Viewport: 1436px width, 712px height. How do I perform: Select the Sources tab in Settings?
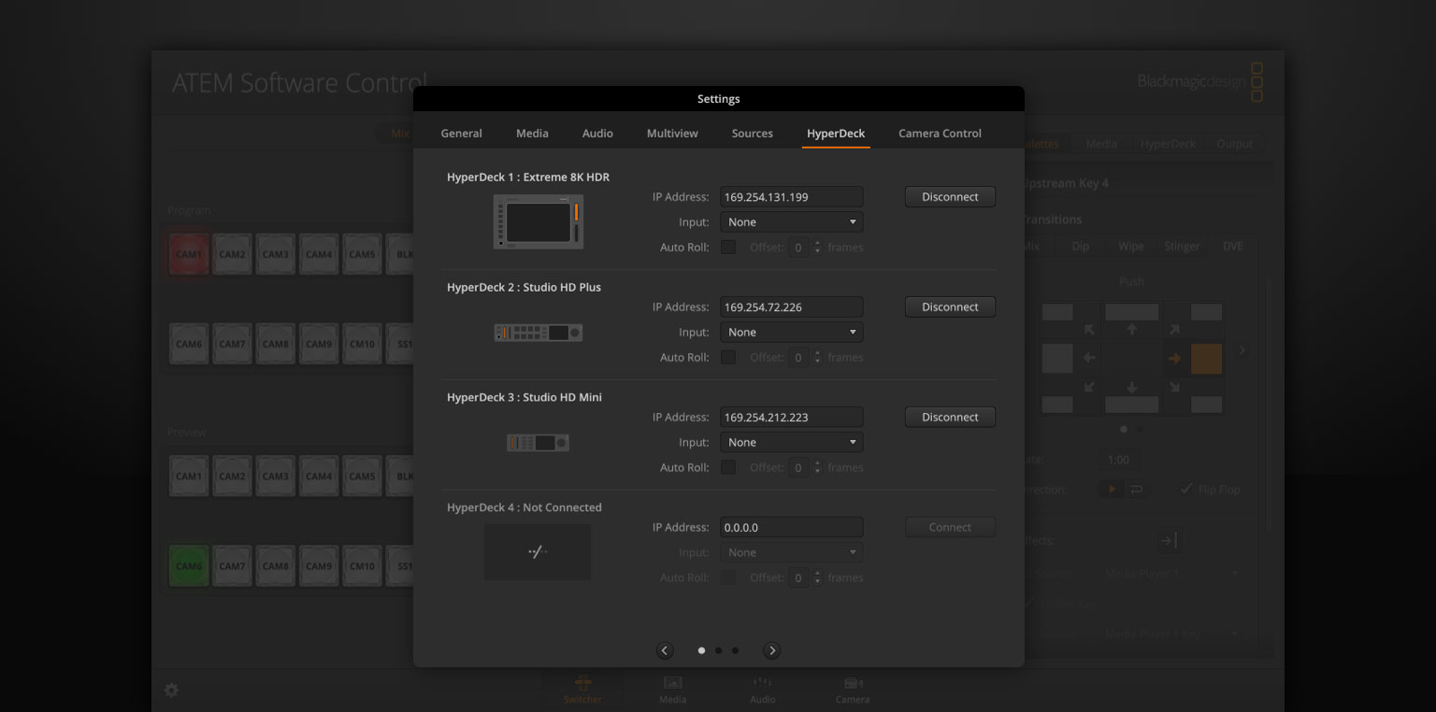[752, 133]
